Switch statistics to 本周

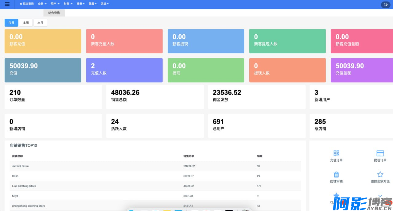pos(26,23)
